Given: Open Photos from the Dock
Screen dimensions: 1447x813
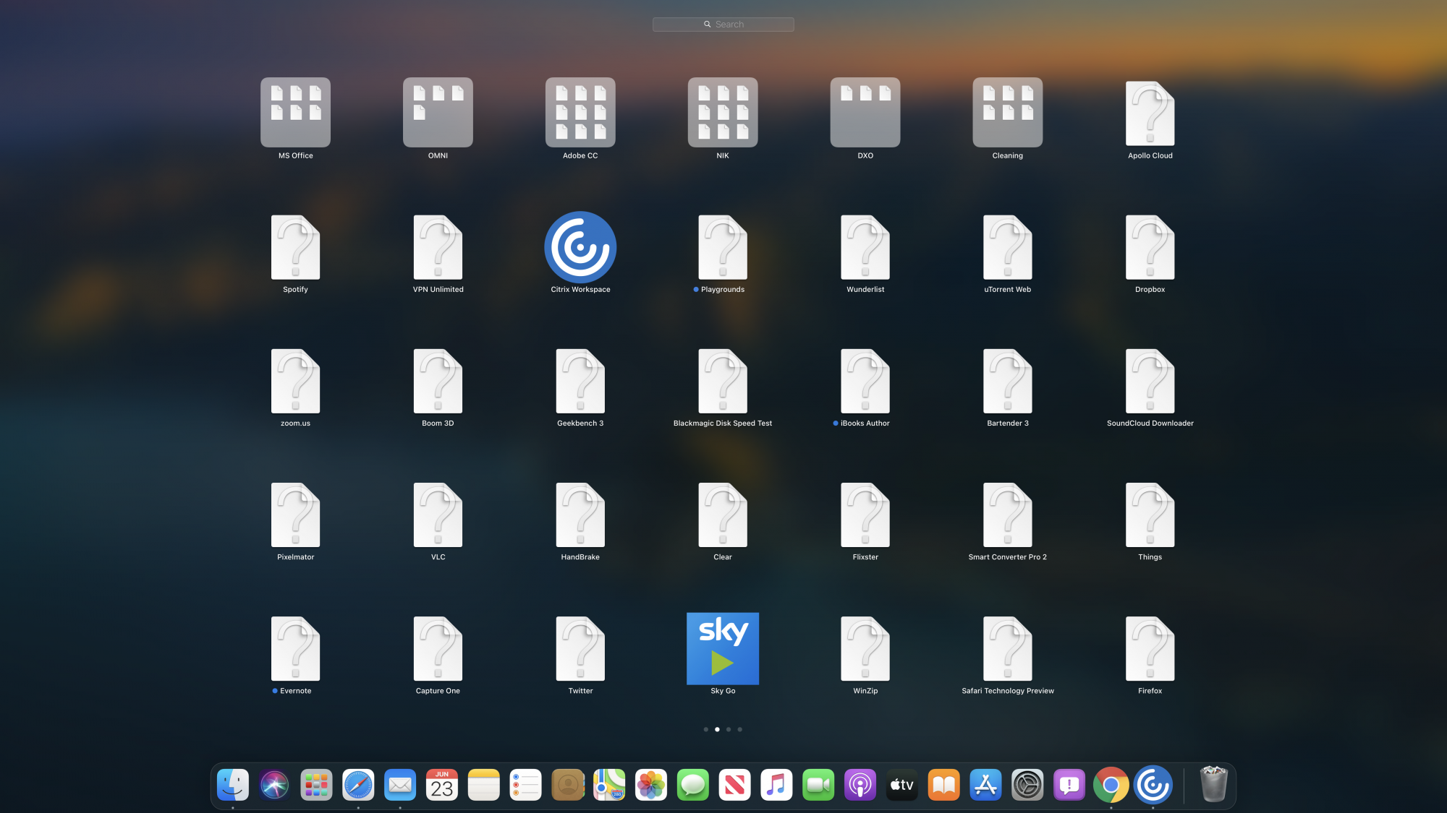Looking at the screenshot, I should coord(651,785).
